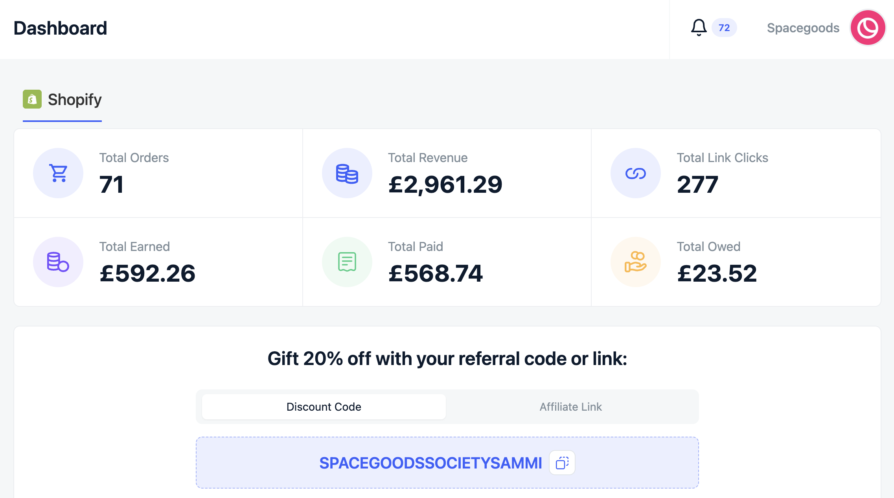
Task: Click the Dashboard page title
Action: pyautogui.click(x=60, y=28)
